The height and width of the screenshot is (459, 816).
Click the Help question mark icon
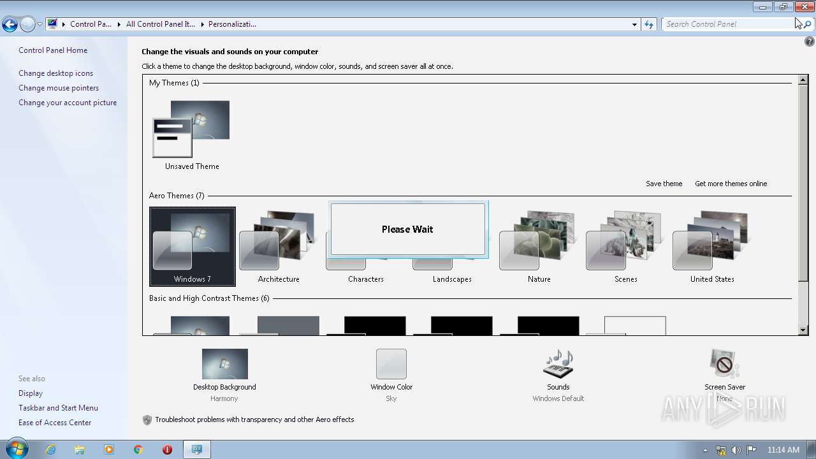810,41
